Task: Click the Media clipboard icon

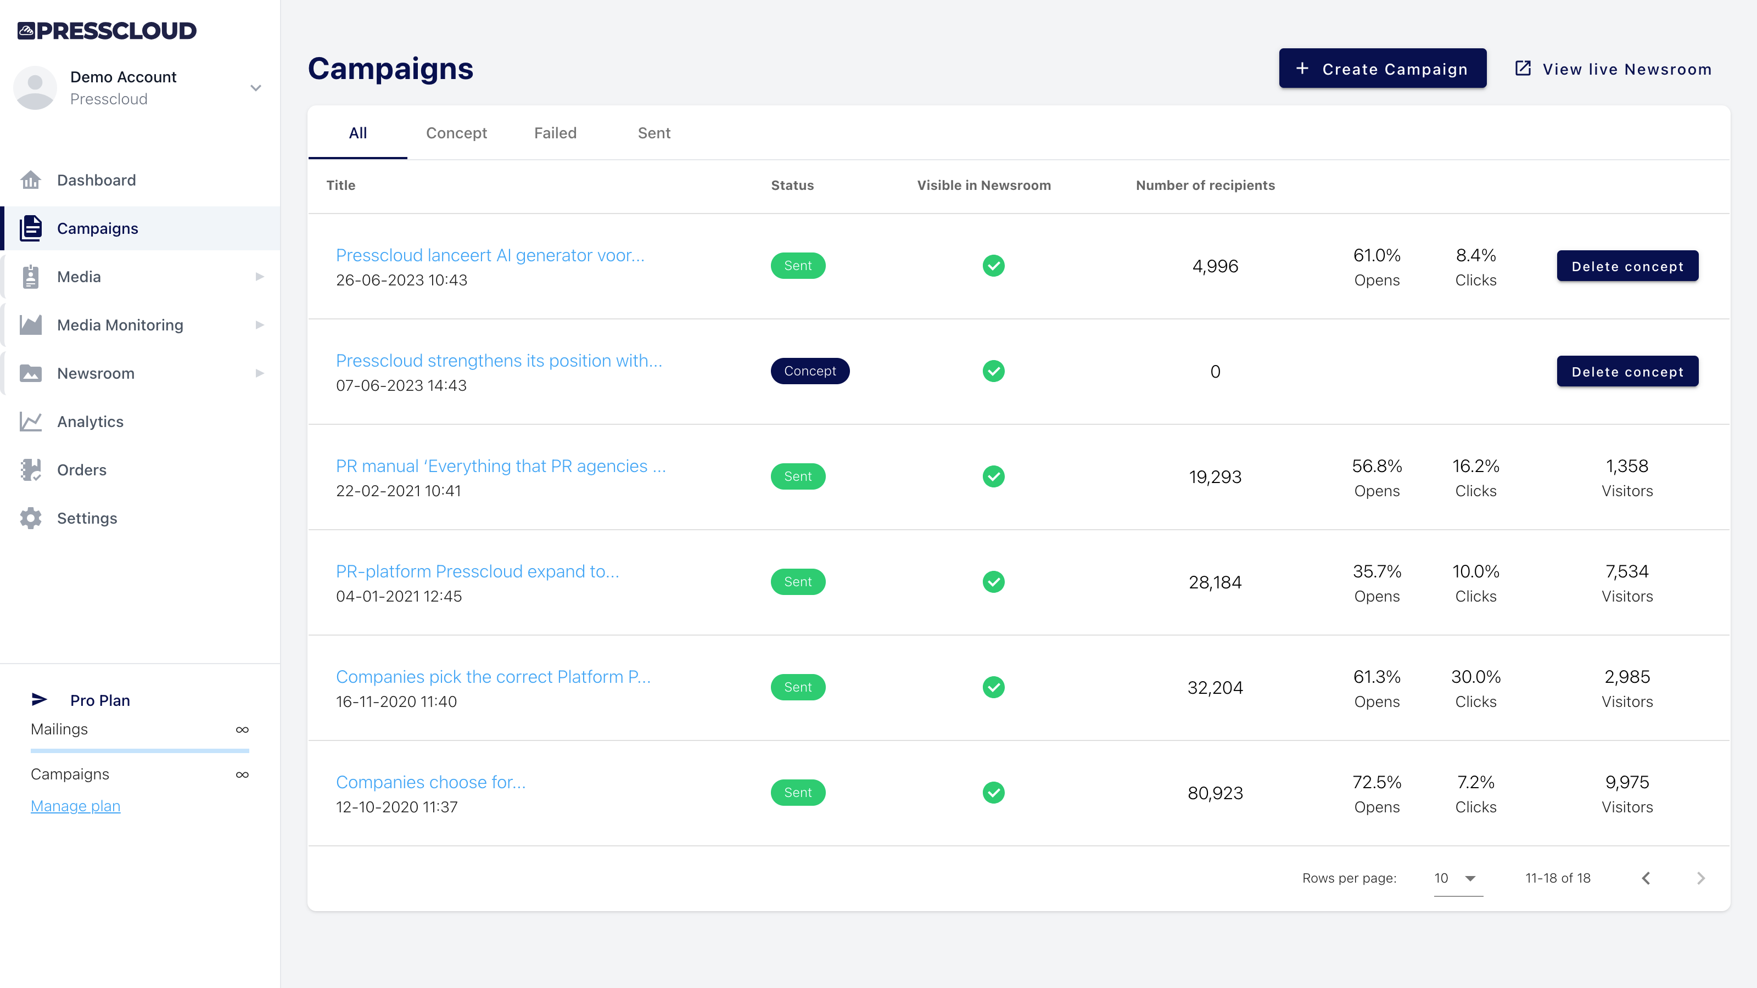Action: tap(30, 276)
